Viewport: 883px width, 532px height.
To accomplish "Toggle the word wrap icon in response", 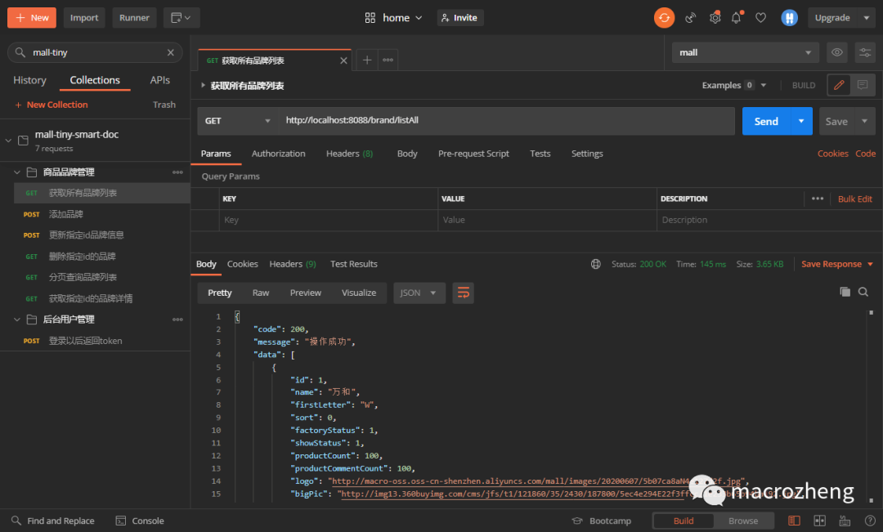I will 463,293.
